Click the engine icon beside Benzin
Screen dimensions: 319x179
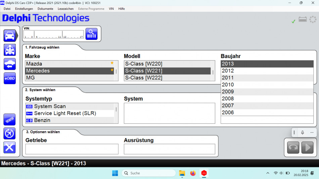coord(29,120)
